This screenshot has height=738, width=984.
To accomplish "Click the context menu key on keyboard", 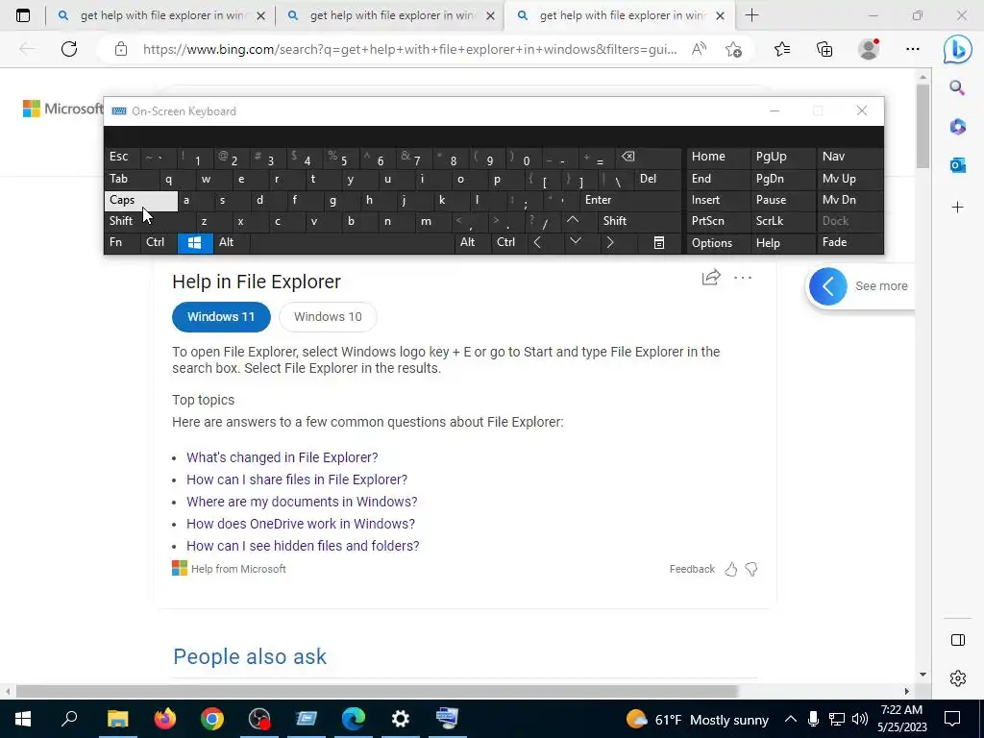I will 659,243.
